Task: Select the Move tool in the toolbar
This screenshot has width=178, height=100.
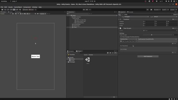Action: tap(5, 10)
